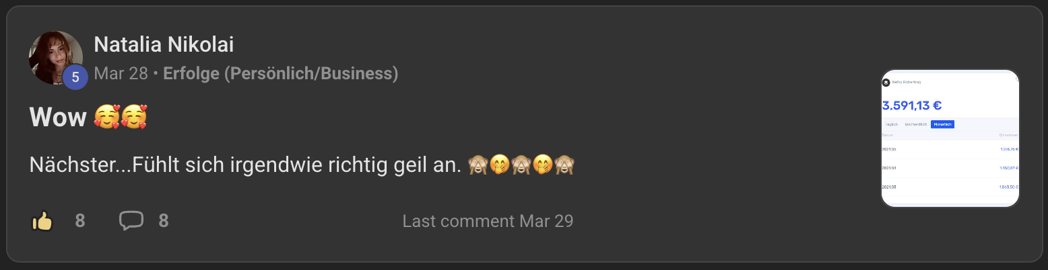Click the comment count beside speech bubble
1048x270 pixels.
click(164, 221)
